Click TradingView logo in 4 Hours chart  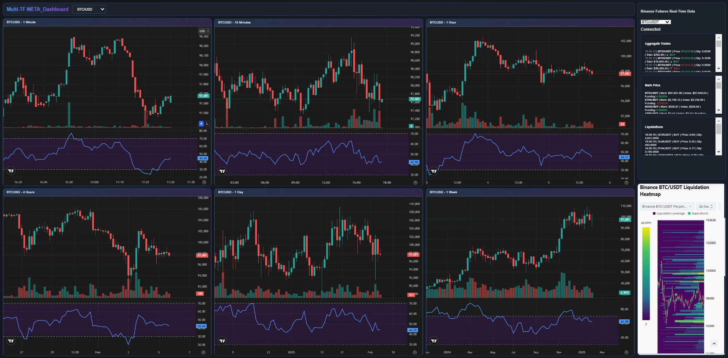click(x=11, y=341)
